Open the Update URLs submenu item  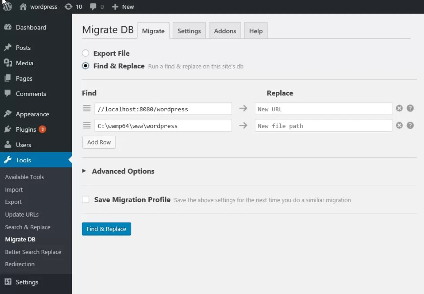point(22,214)
